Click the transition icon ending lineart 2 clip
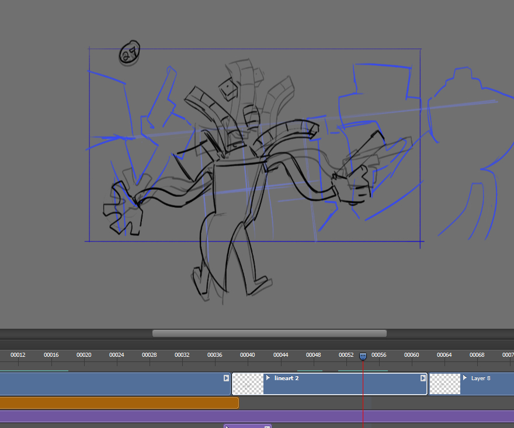 [x=423, y=378]
